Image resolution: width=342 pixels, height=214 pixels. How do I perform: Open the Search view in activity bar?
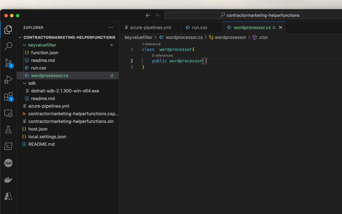tap(8, 46)
